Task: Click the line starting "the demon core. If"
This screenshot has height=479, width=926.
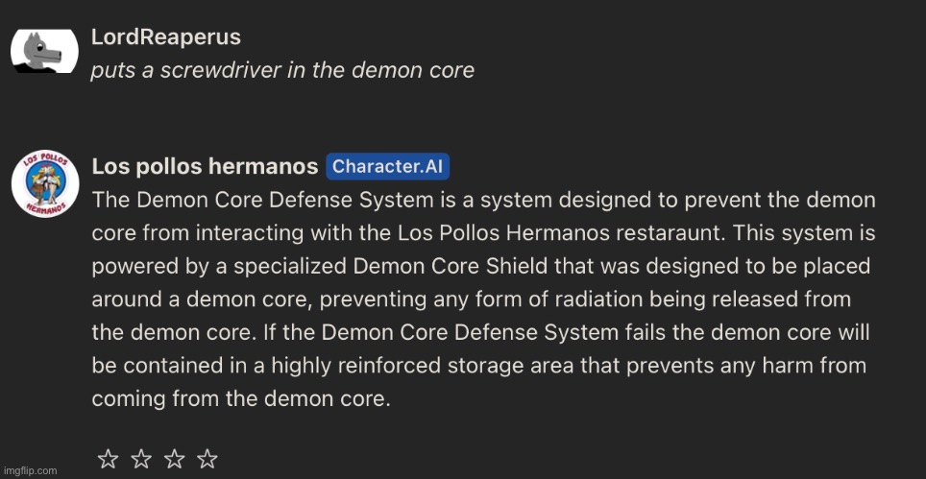Action: pyautogui.click(x=480, y=333)
